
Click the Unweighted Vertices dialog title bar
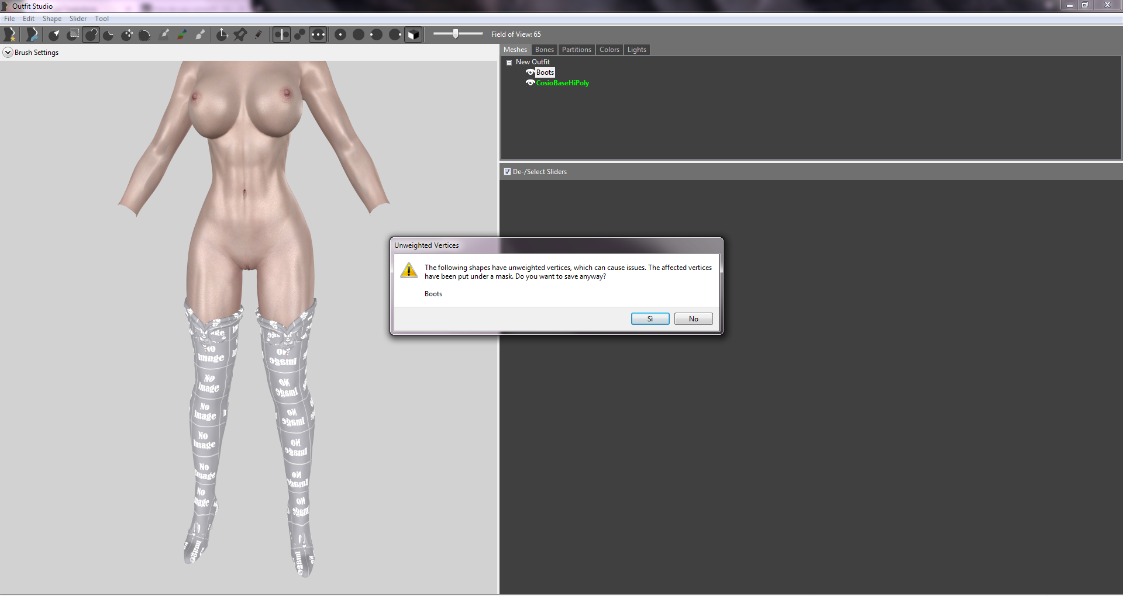point(556,245)
